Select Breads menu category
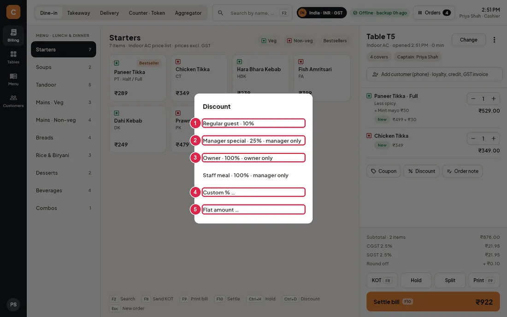 coord(64,138)
